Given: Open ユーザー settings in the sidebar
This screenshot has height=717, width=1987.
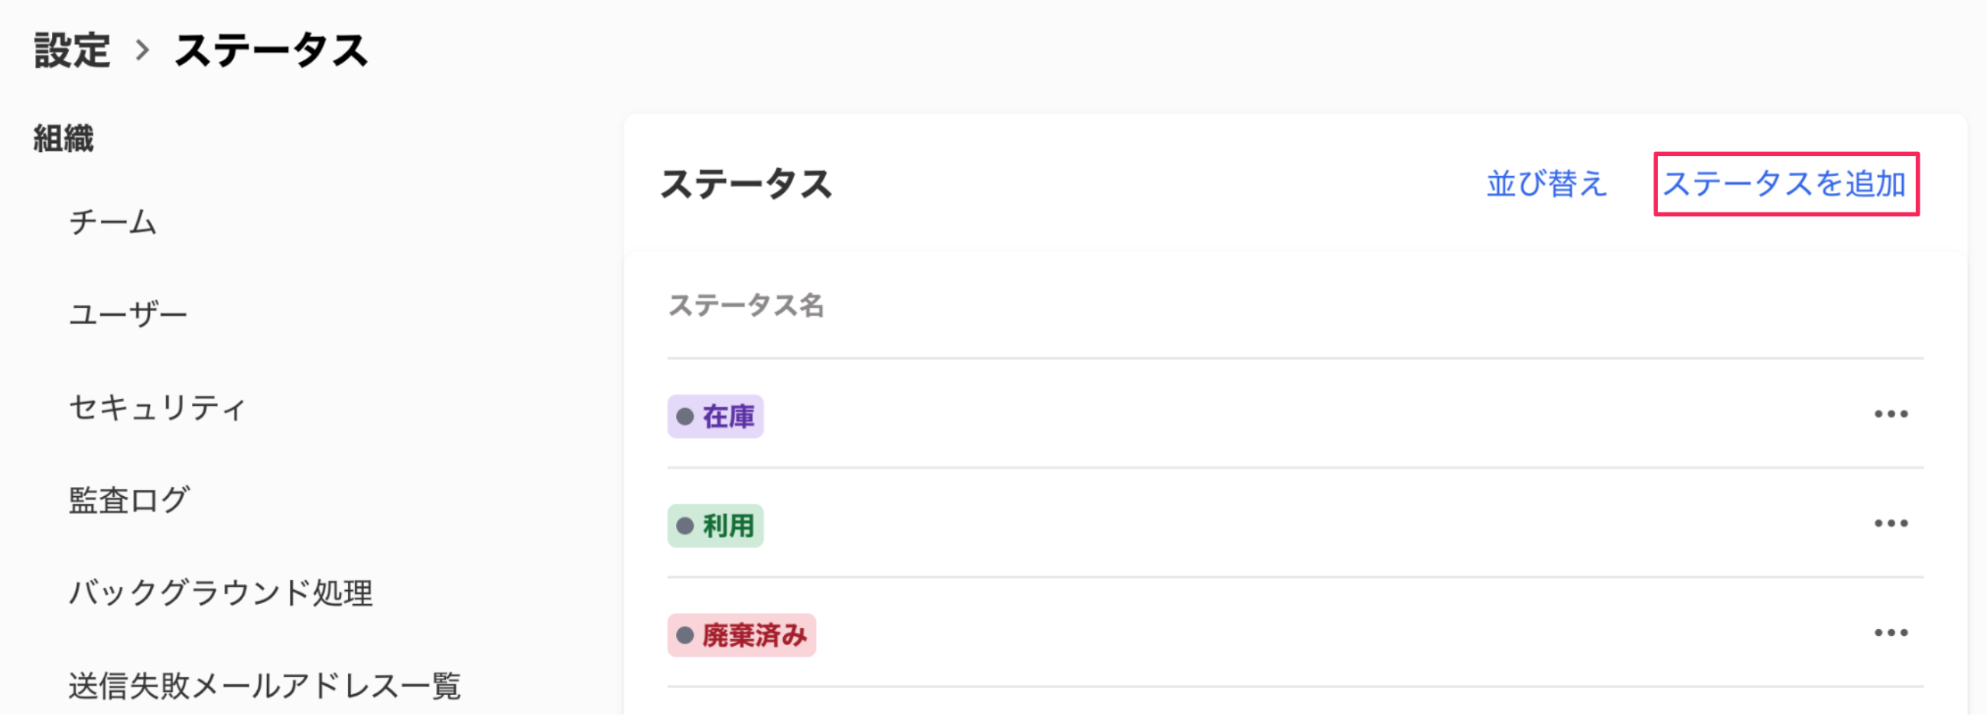Looking at the screenshot, I should tap(128, 315).
